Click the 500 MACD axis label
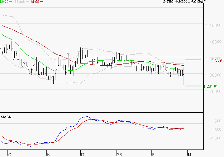This screenshot has width=224, height=157. coord(218,121)
